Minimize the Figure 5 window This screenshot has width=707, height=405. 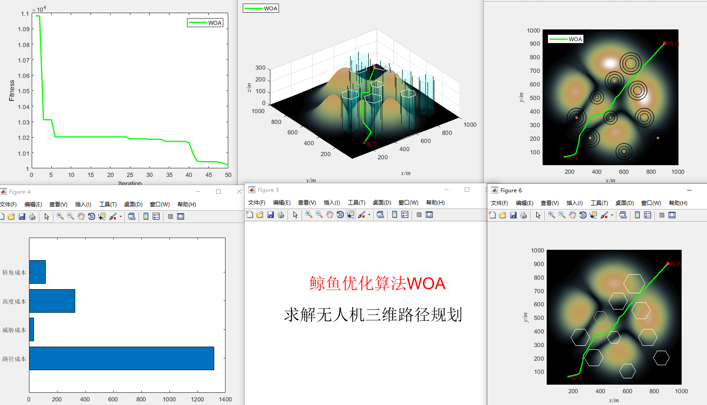[447, 190]
